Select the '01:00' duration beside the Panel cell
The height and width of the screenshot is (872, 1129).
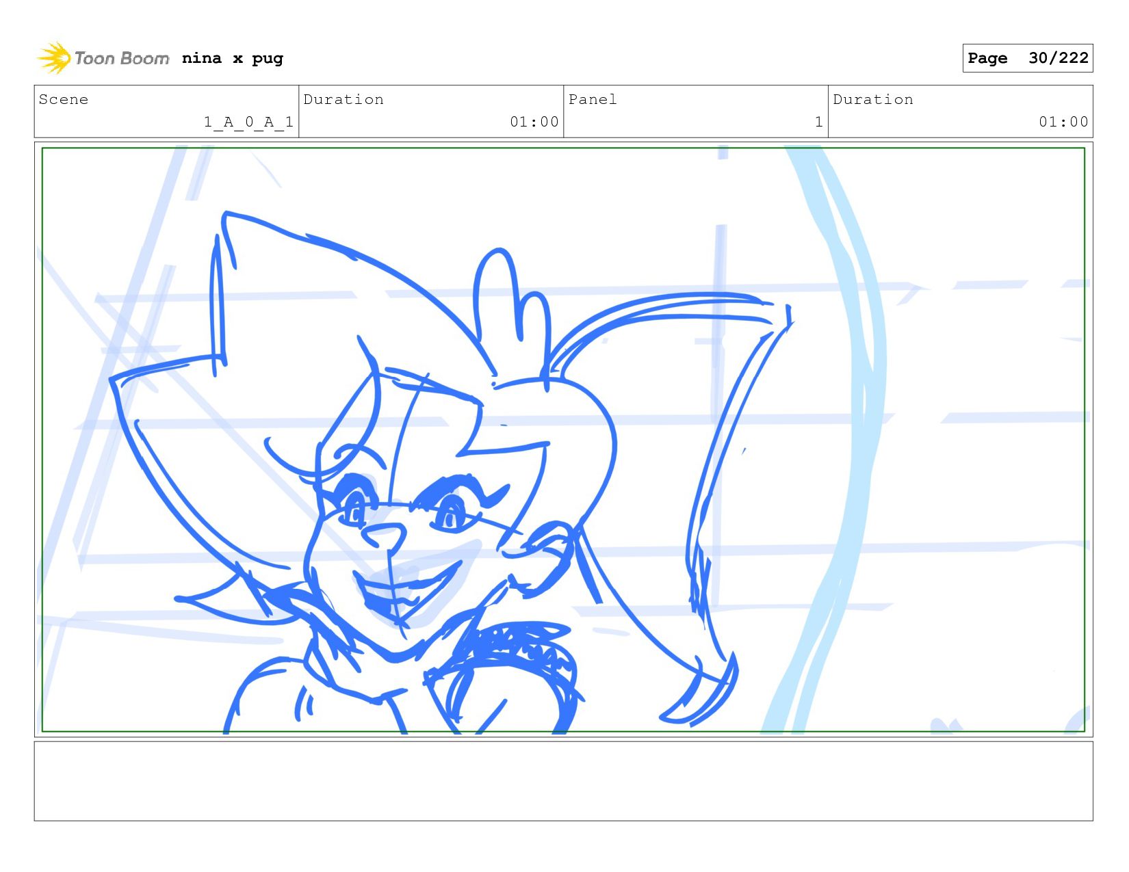click(x=1063, y=122)
